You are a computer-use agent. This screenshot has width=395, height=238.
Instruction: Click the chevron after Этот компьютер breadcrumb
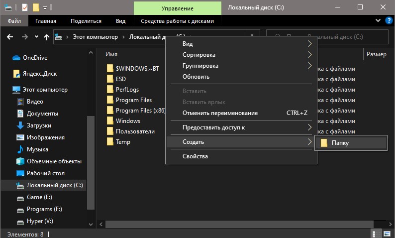tap(123, 37)
